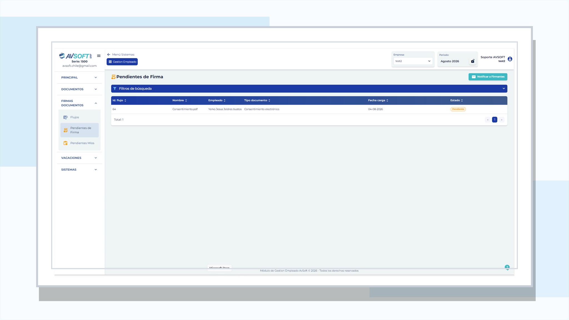Sort by Tipo documento column
This screenshot has height=320, width=569.
pos(257,100)
